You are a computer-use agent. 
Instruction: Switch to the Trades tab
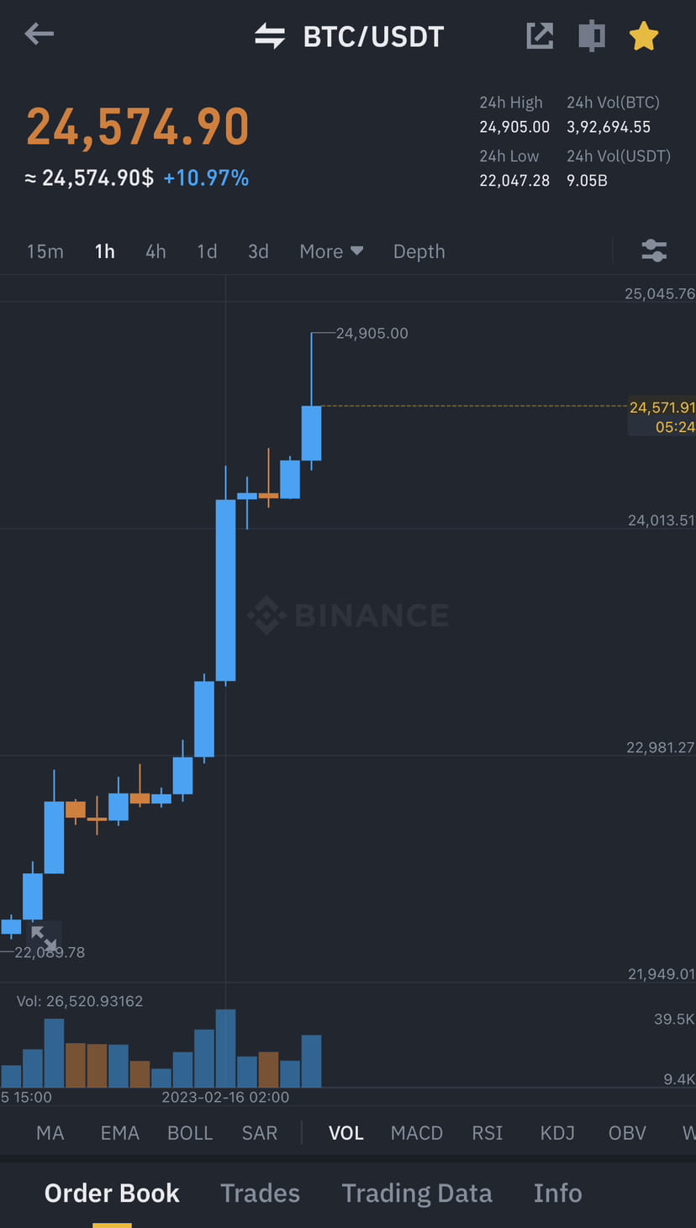(260, 1193)
